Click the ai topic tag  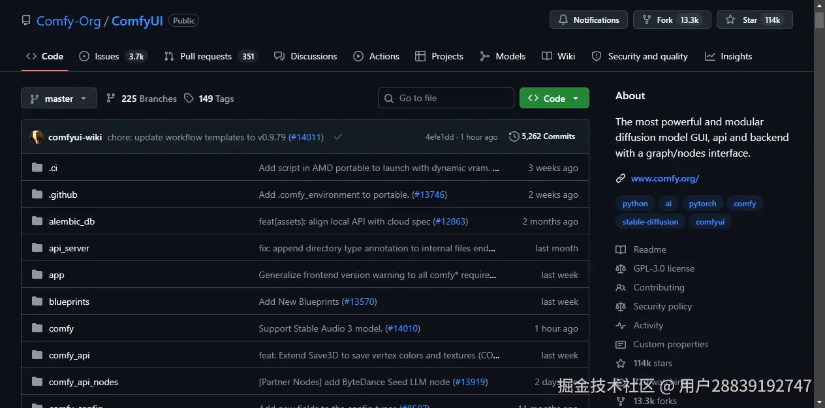(668, 204)
